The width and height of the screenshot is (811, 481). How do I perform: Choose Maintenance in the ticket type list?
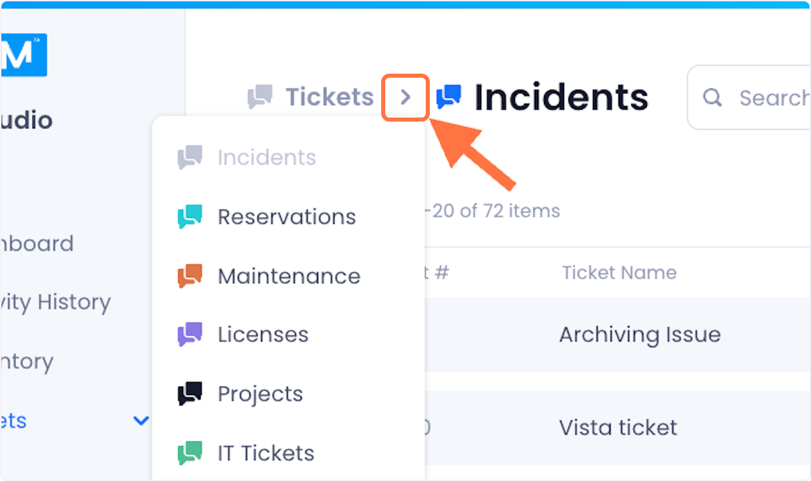289,276
